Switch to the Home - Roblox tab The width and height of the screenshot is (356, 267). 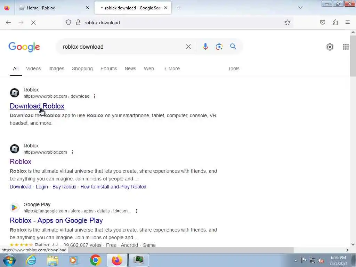55,8
